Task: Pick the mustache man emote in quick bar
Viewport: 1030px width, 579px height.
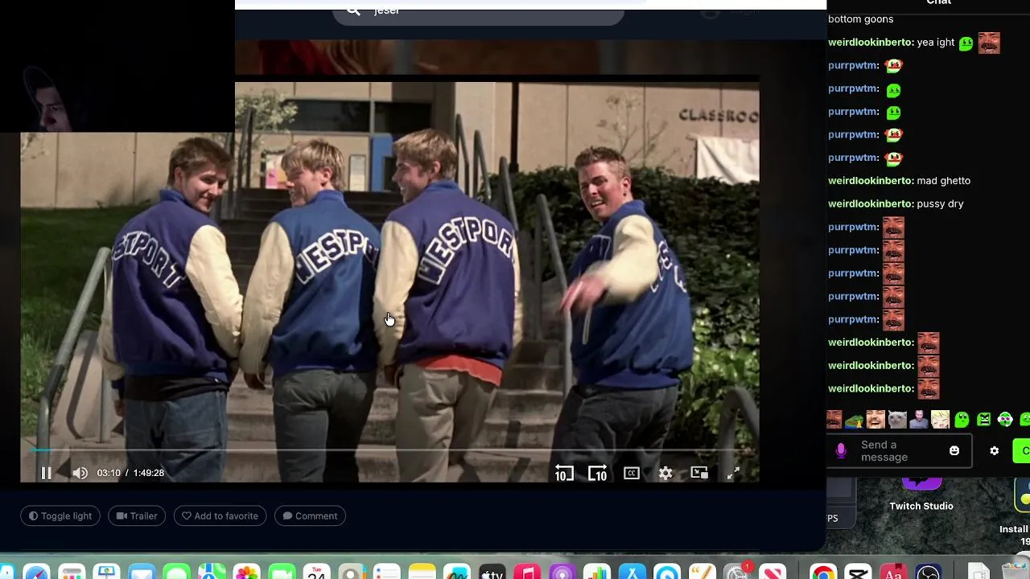Action: [834, 419]
